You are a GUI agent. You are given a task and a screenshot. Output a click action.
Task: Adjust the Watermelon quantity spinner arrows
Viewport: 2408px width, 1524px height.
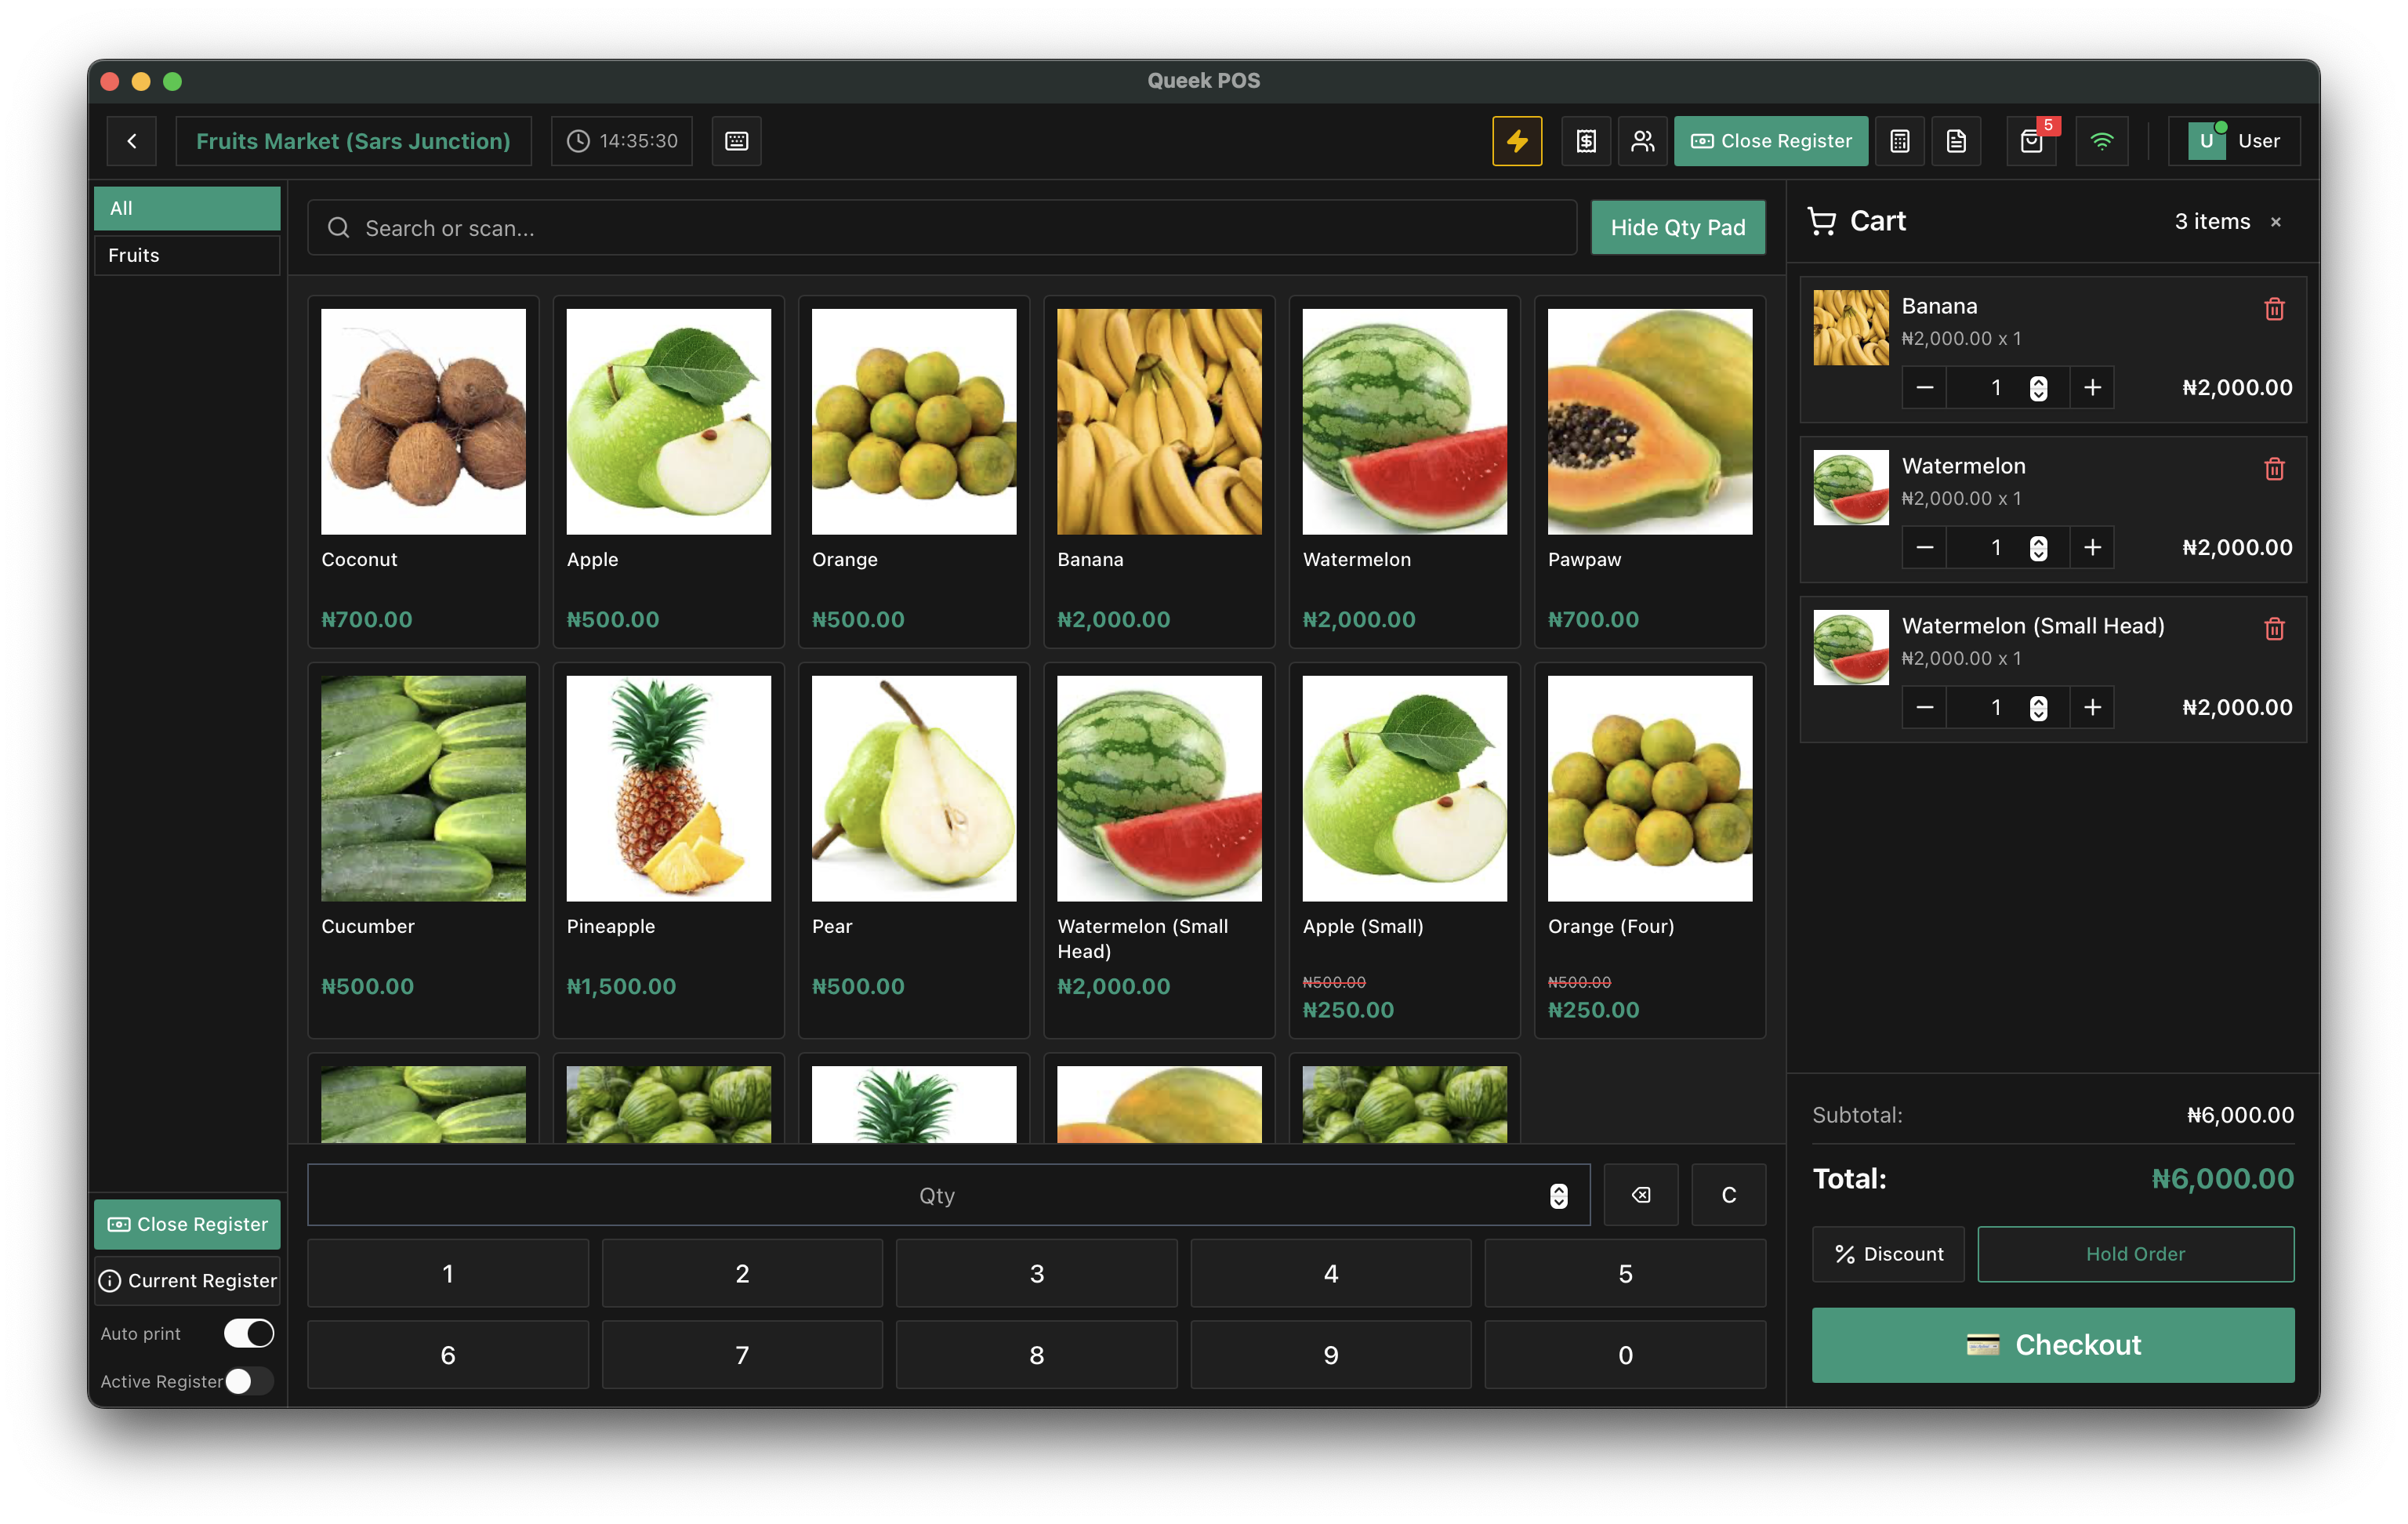pos(2038,548)
